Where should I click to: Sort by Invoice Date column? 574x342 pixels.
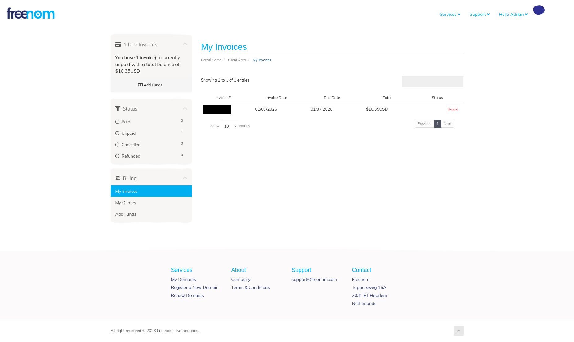pos(276,98)
